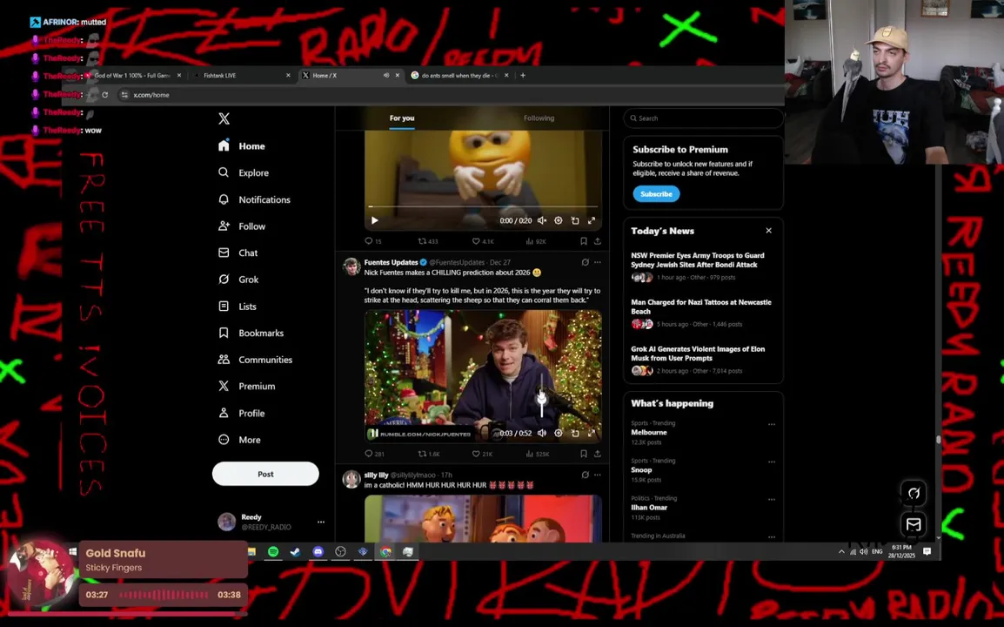Open the floating messages envelope button

pos(914,524)
